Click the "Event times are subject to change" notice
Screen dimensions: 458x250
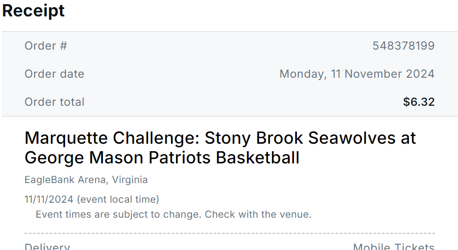[x=118, y=215]
